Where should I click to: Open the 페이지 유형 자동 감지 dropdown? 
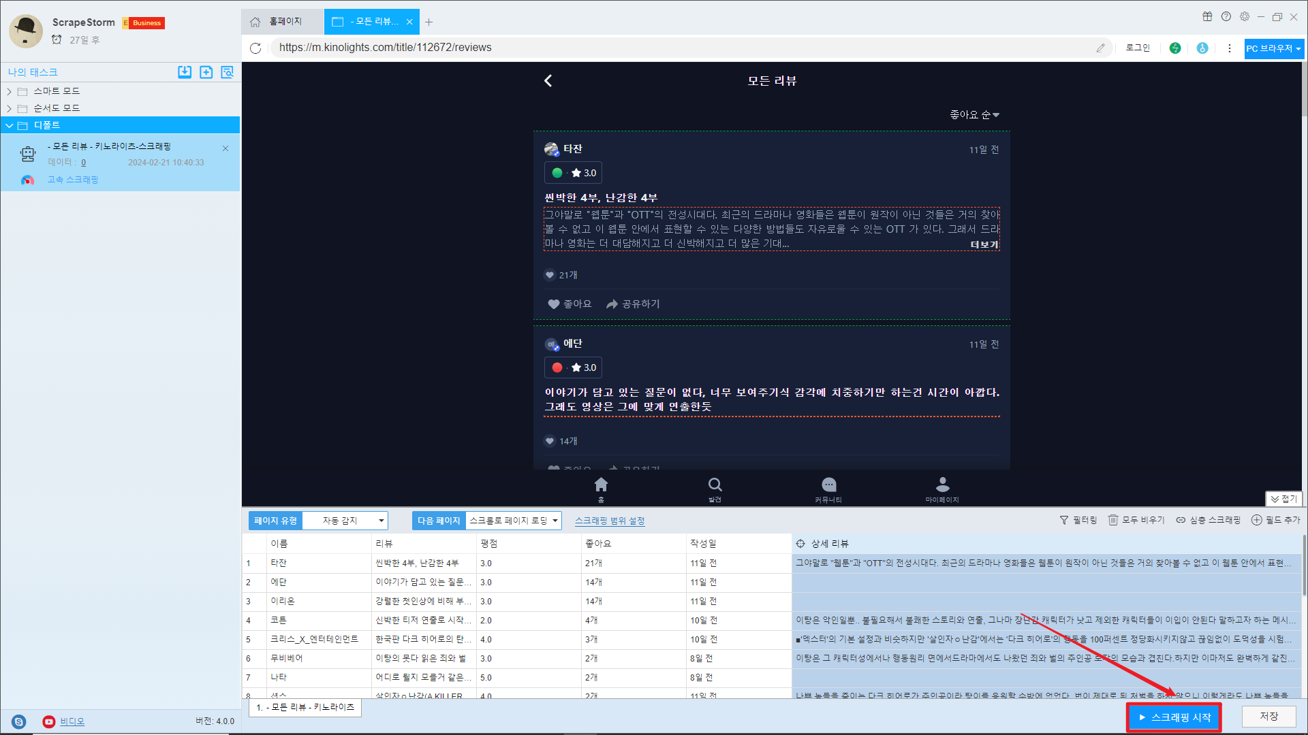pyautogui.click(x=345, y=521)
